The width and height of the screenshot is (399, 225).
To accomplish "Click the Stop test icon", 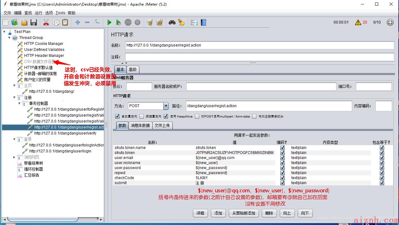I will pyautogui.click(x=128, y=22).
